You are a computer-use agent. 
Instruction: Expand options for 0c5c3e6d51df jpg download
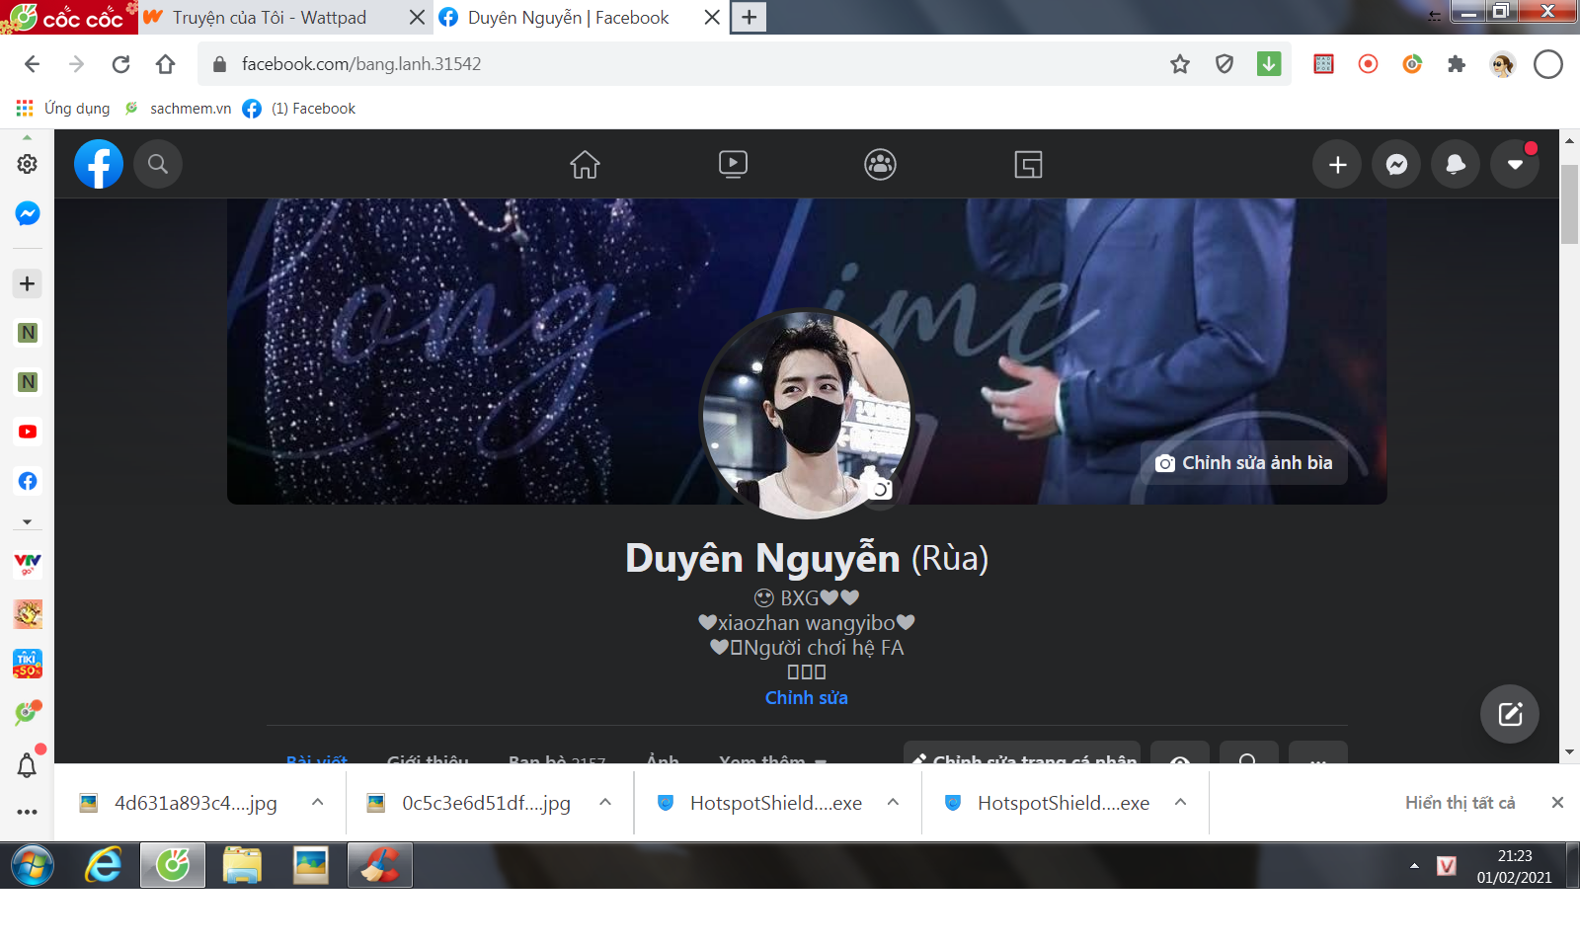tap(604, 803)
